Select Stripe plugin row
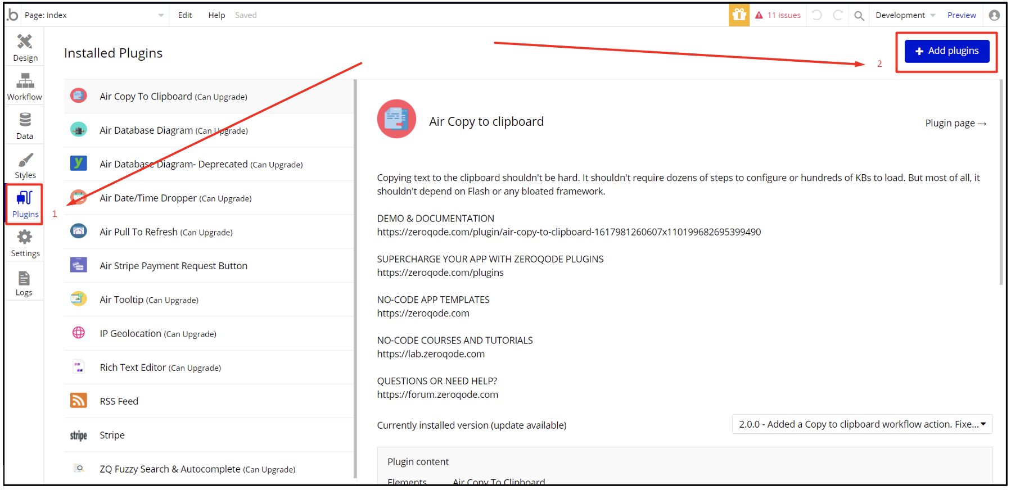This screenshot has width=1011, height=490. pos(209,435)
